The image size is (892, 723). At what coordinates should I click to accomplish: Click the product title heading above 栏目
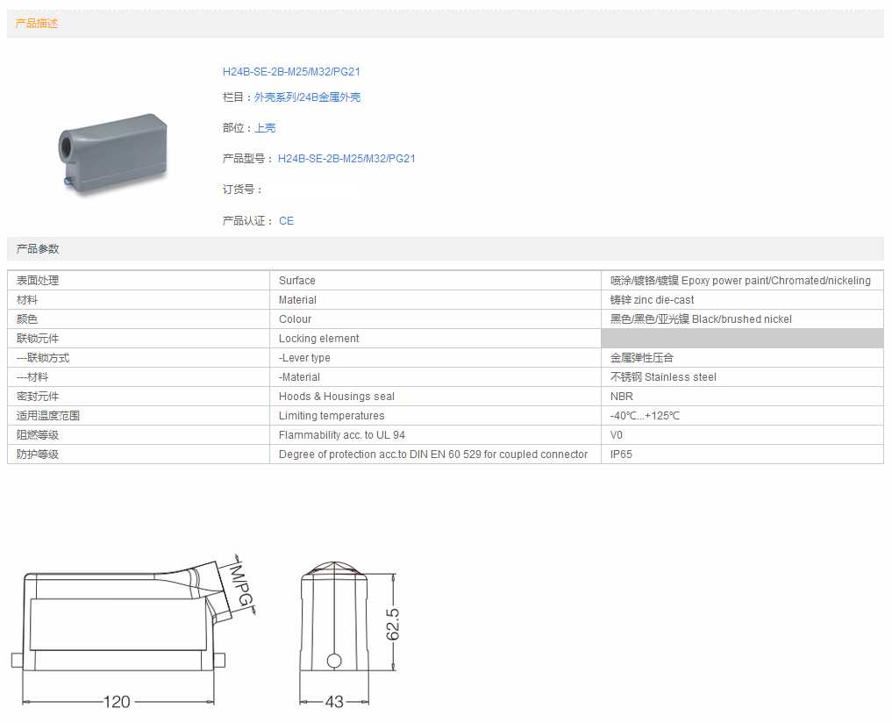291,72
